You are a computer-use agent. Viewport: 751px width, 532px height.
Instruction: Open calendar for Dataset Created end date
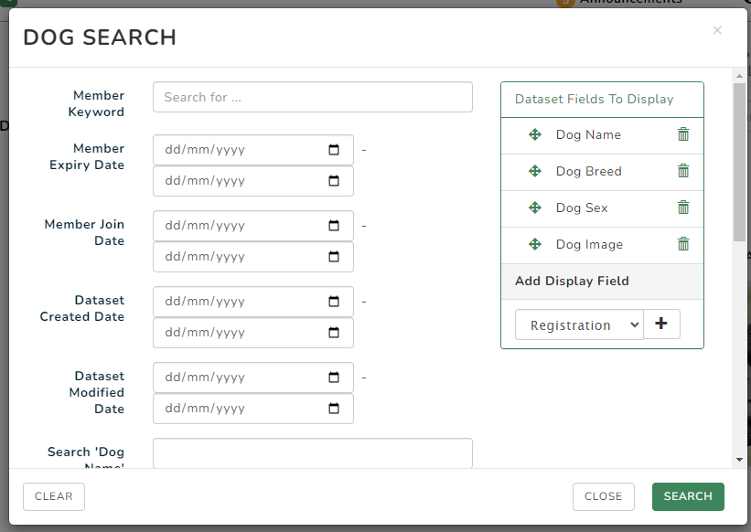pos(334,333)
